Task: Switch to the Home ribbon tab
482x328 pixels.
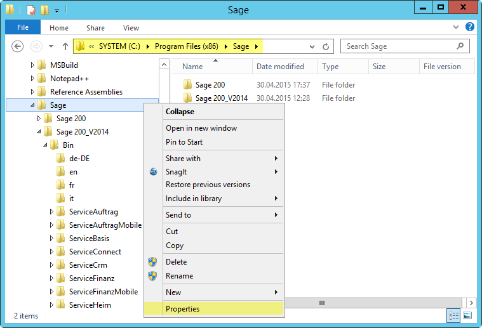Action: tap(59, 28)
